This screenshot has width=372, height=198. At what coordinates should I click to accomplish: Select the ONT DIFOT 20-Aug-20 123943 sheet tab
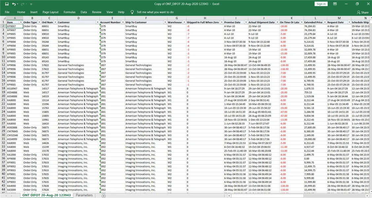click(47, 195)
